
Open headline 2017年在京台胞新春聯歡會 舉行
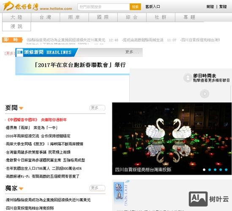(80, 65)
